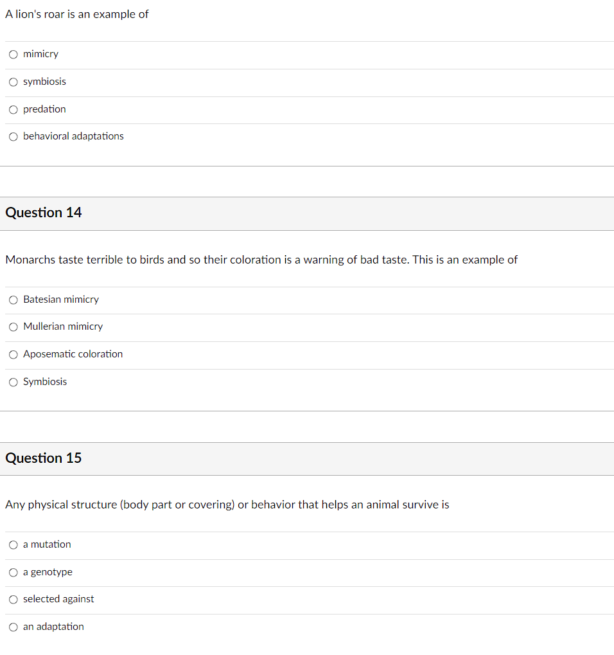Choose an adaptation radio button
This screenshot has height=655, width=614.
[x=13, y=627]
